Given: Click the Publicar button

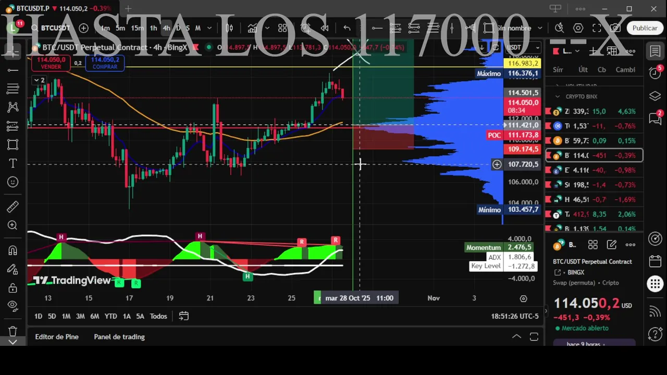Looking at the screenshot, I should (645, 28).
